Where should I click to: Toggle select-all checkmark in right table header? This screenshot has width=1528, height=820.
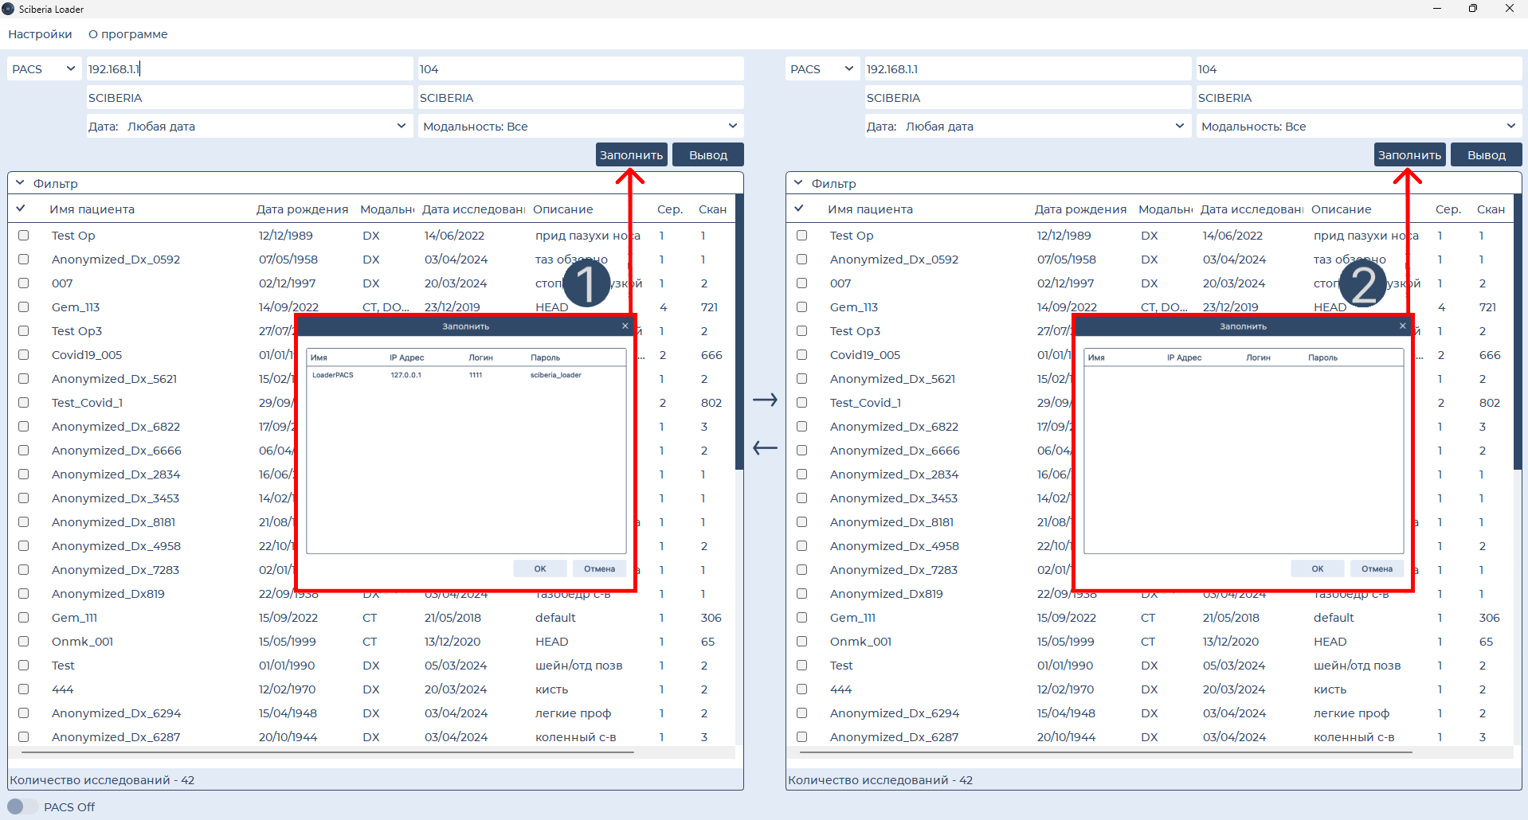[x=799, y=209]
